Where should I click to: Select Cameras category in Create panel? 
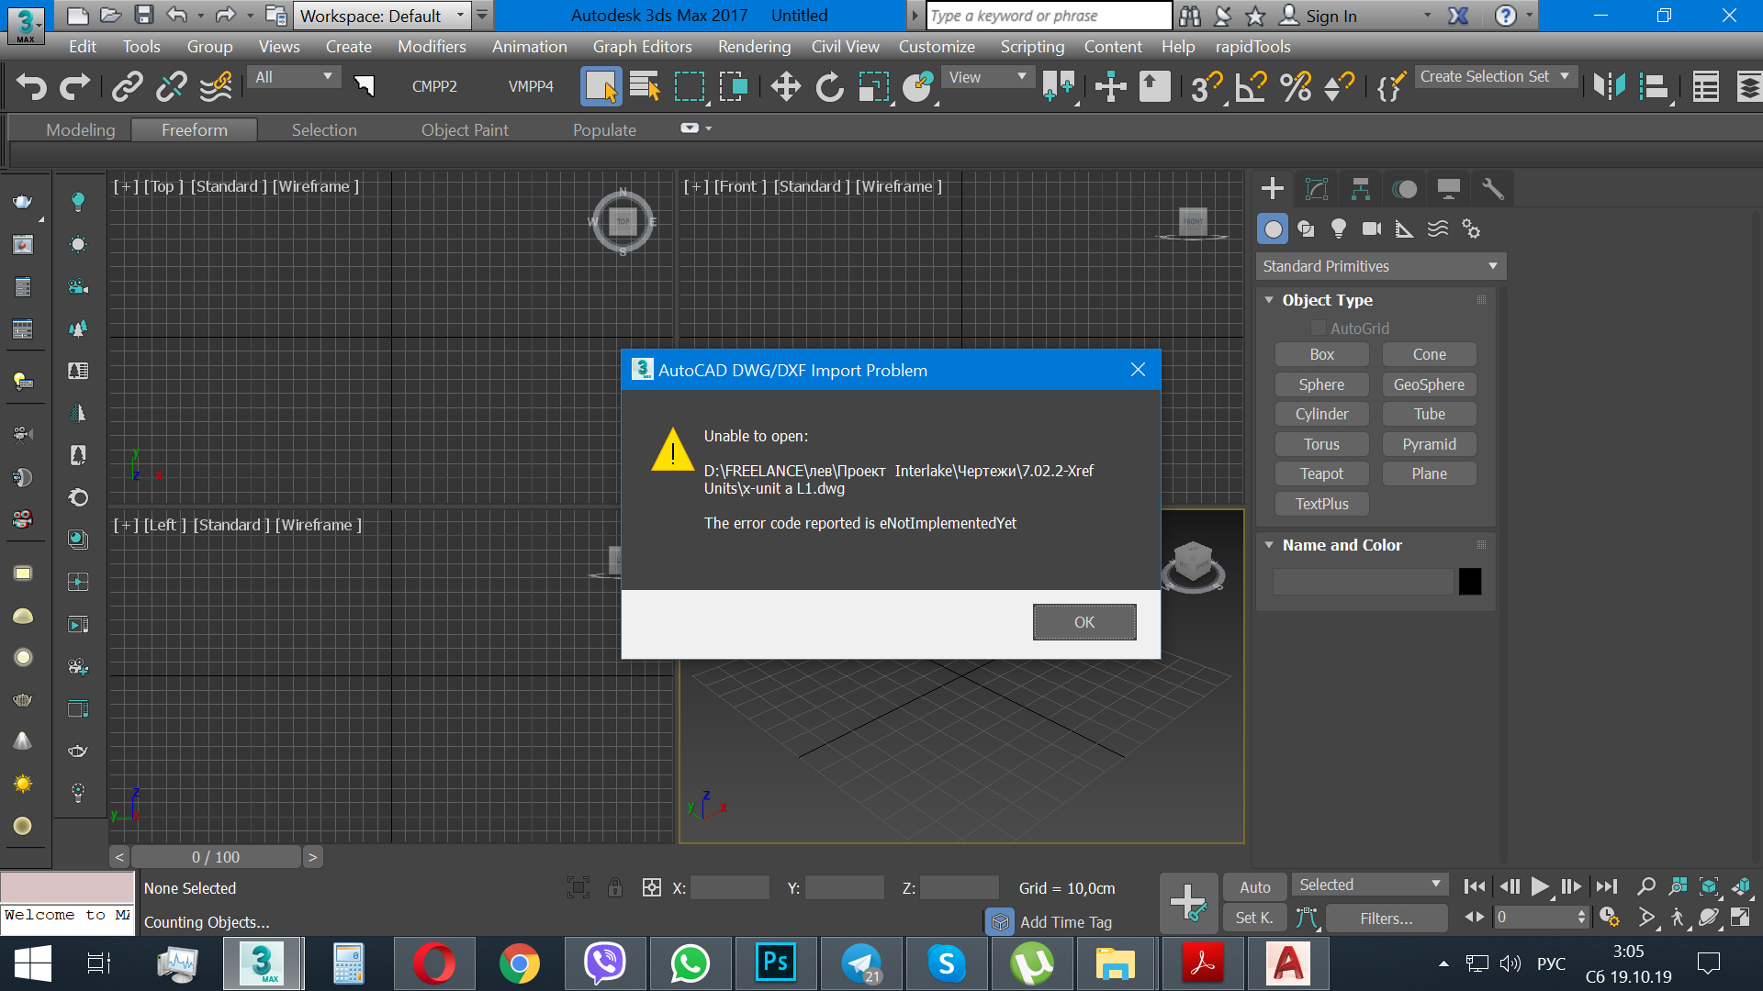pyautogui.click(x=1372, y=229)
